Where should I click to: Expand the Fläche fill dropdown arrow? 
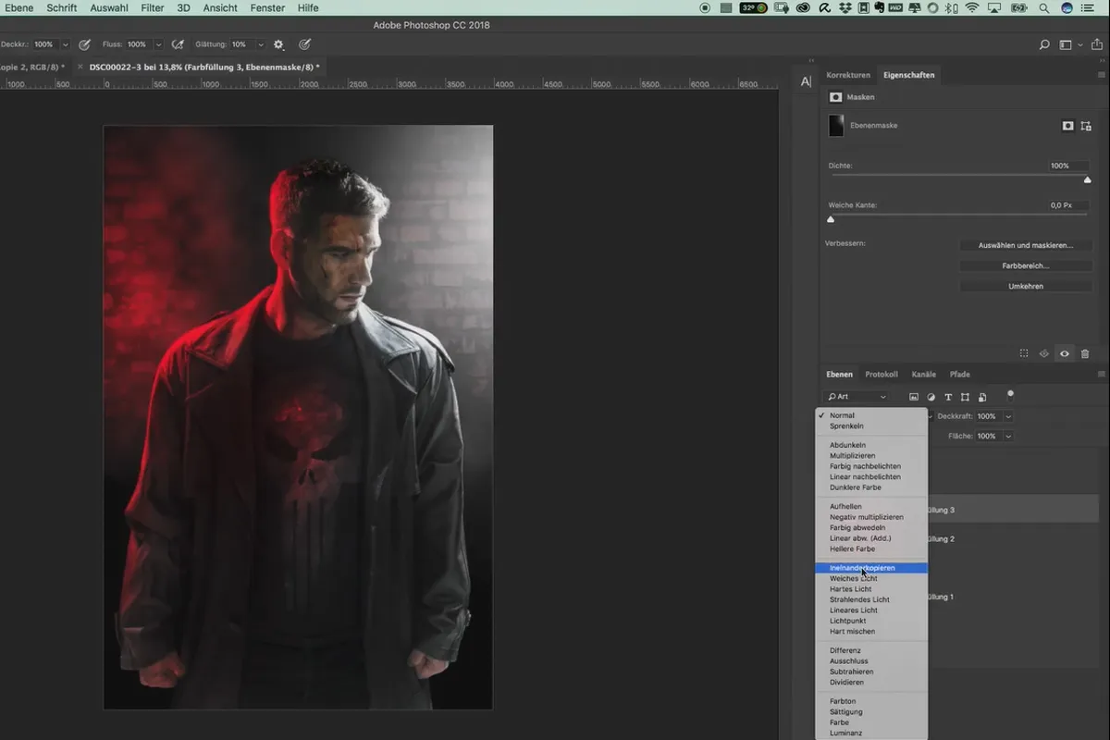point(1008,436)
